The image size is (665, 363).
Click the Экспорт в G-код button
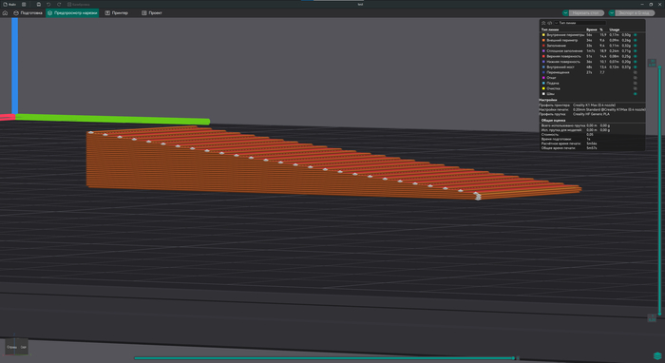click(x=635, y=13)
